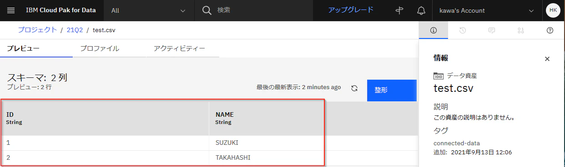
Task: Click the ID column header
Action: click(x=105, y=119)
